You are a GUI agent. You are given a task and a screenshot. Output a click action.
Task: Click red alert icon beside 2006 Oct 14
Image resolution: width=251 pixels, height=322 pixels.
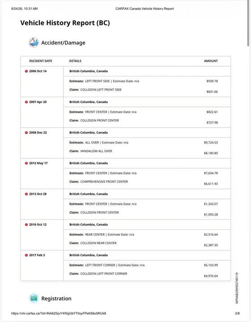(x=26, y=71)
